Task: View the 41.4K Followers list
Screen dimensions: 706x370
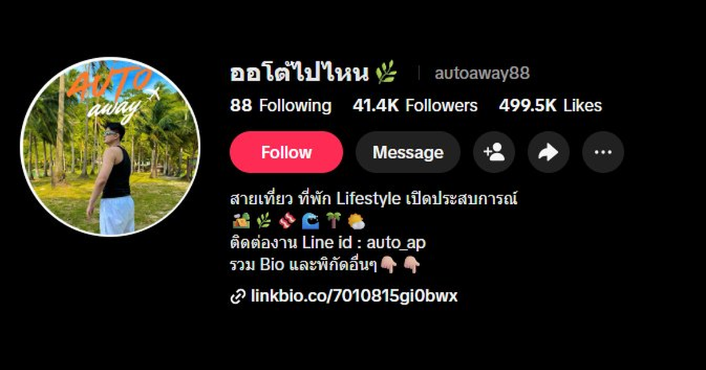Action: (x=415, y=106)
